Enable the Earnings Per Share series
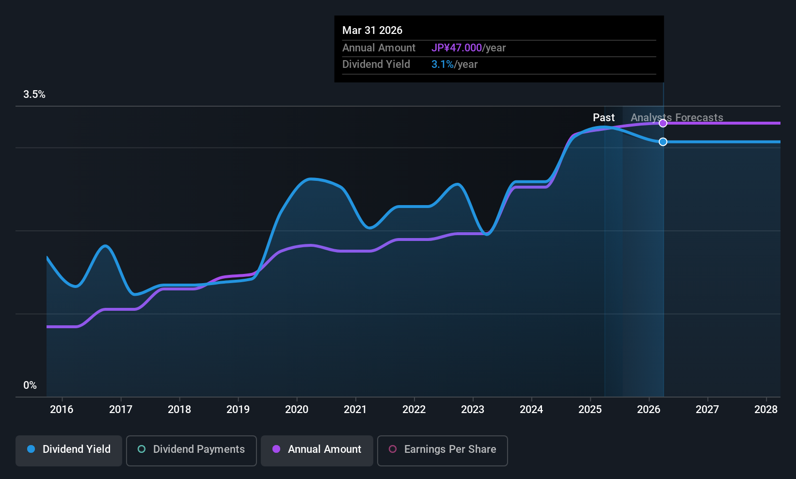This screenshot has height=479, width=796. (442, 449)
